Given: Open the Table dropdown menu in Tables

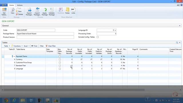Looking at the screenshot, I should 7,46.
